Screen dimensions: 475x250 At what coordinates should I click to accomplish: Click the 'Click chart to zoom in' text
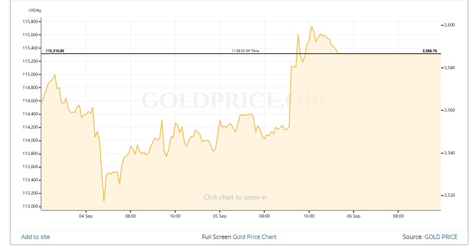tap(235, 197)
